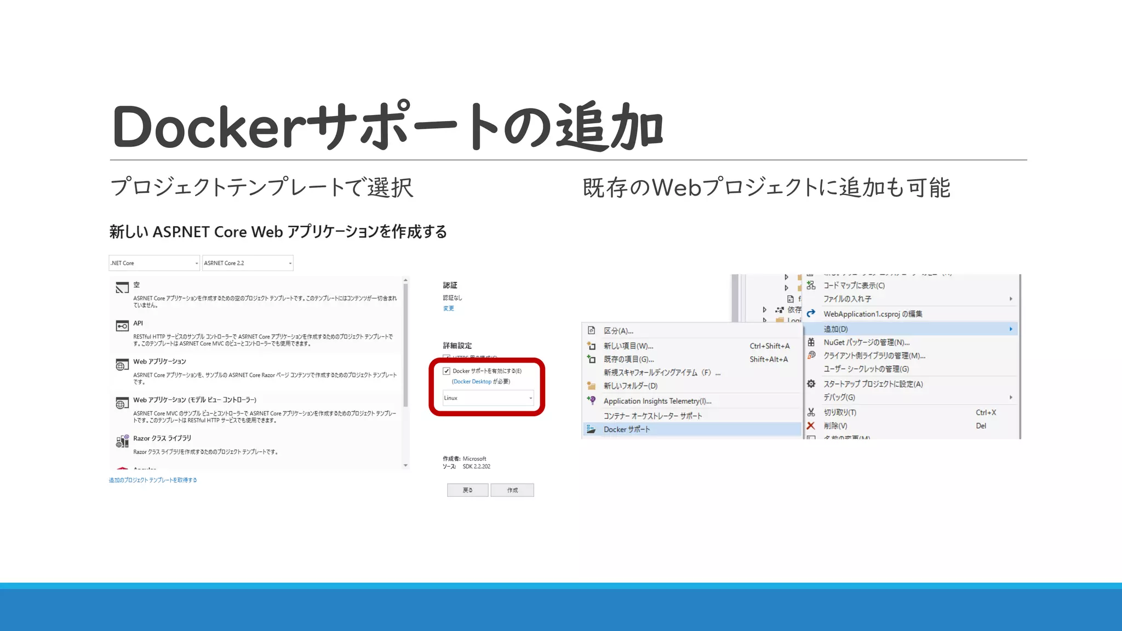Click the scissors cut (切り取り) icon
The image size is (1122, 631).
tap(811, 412)
